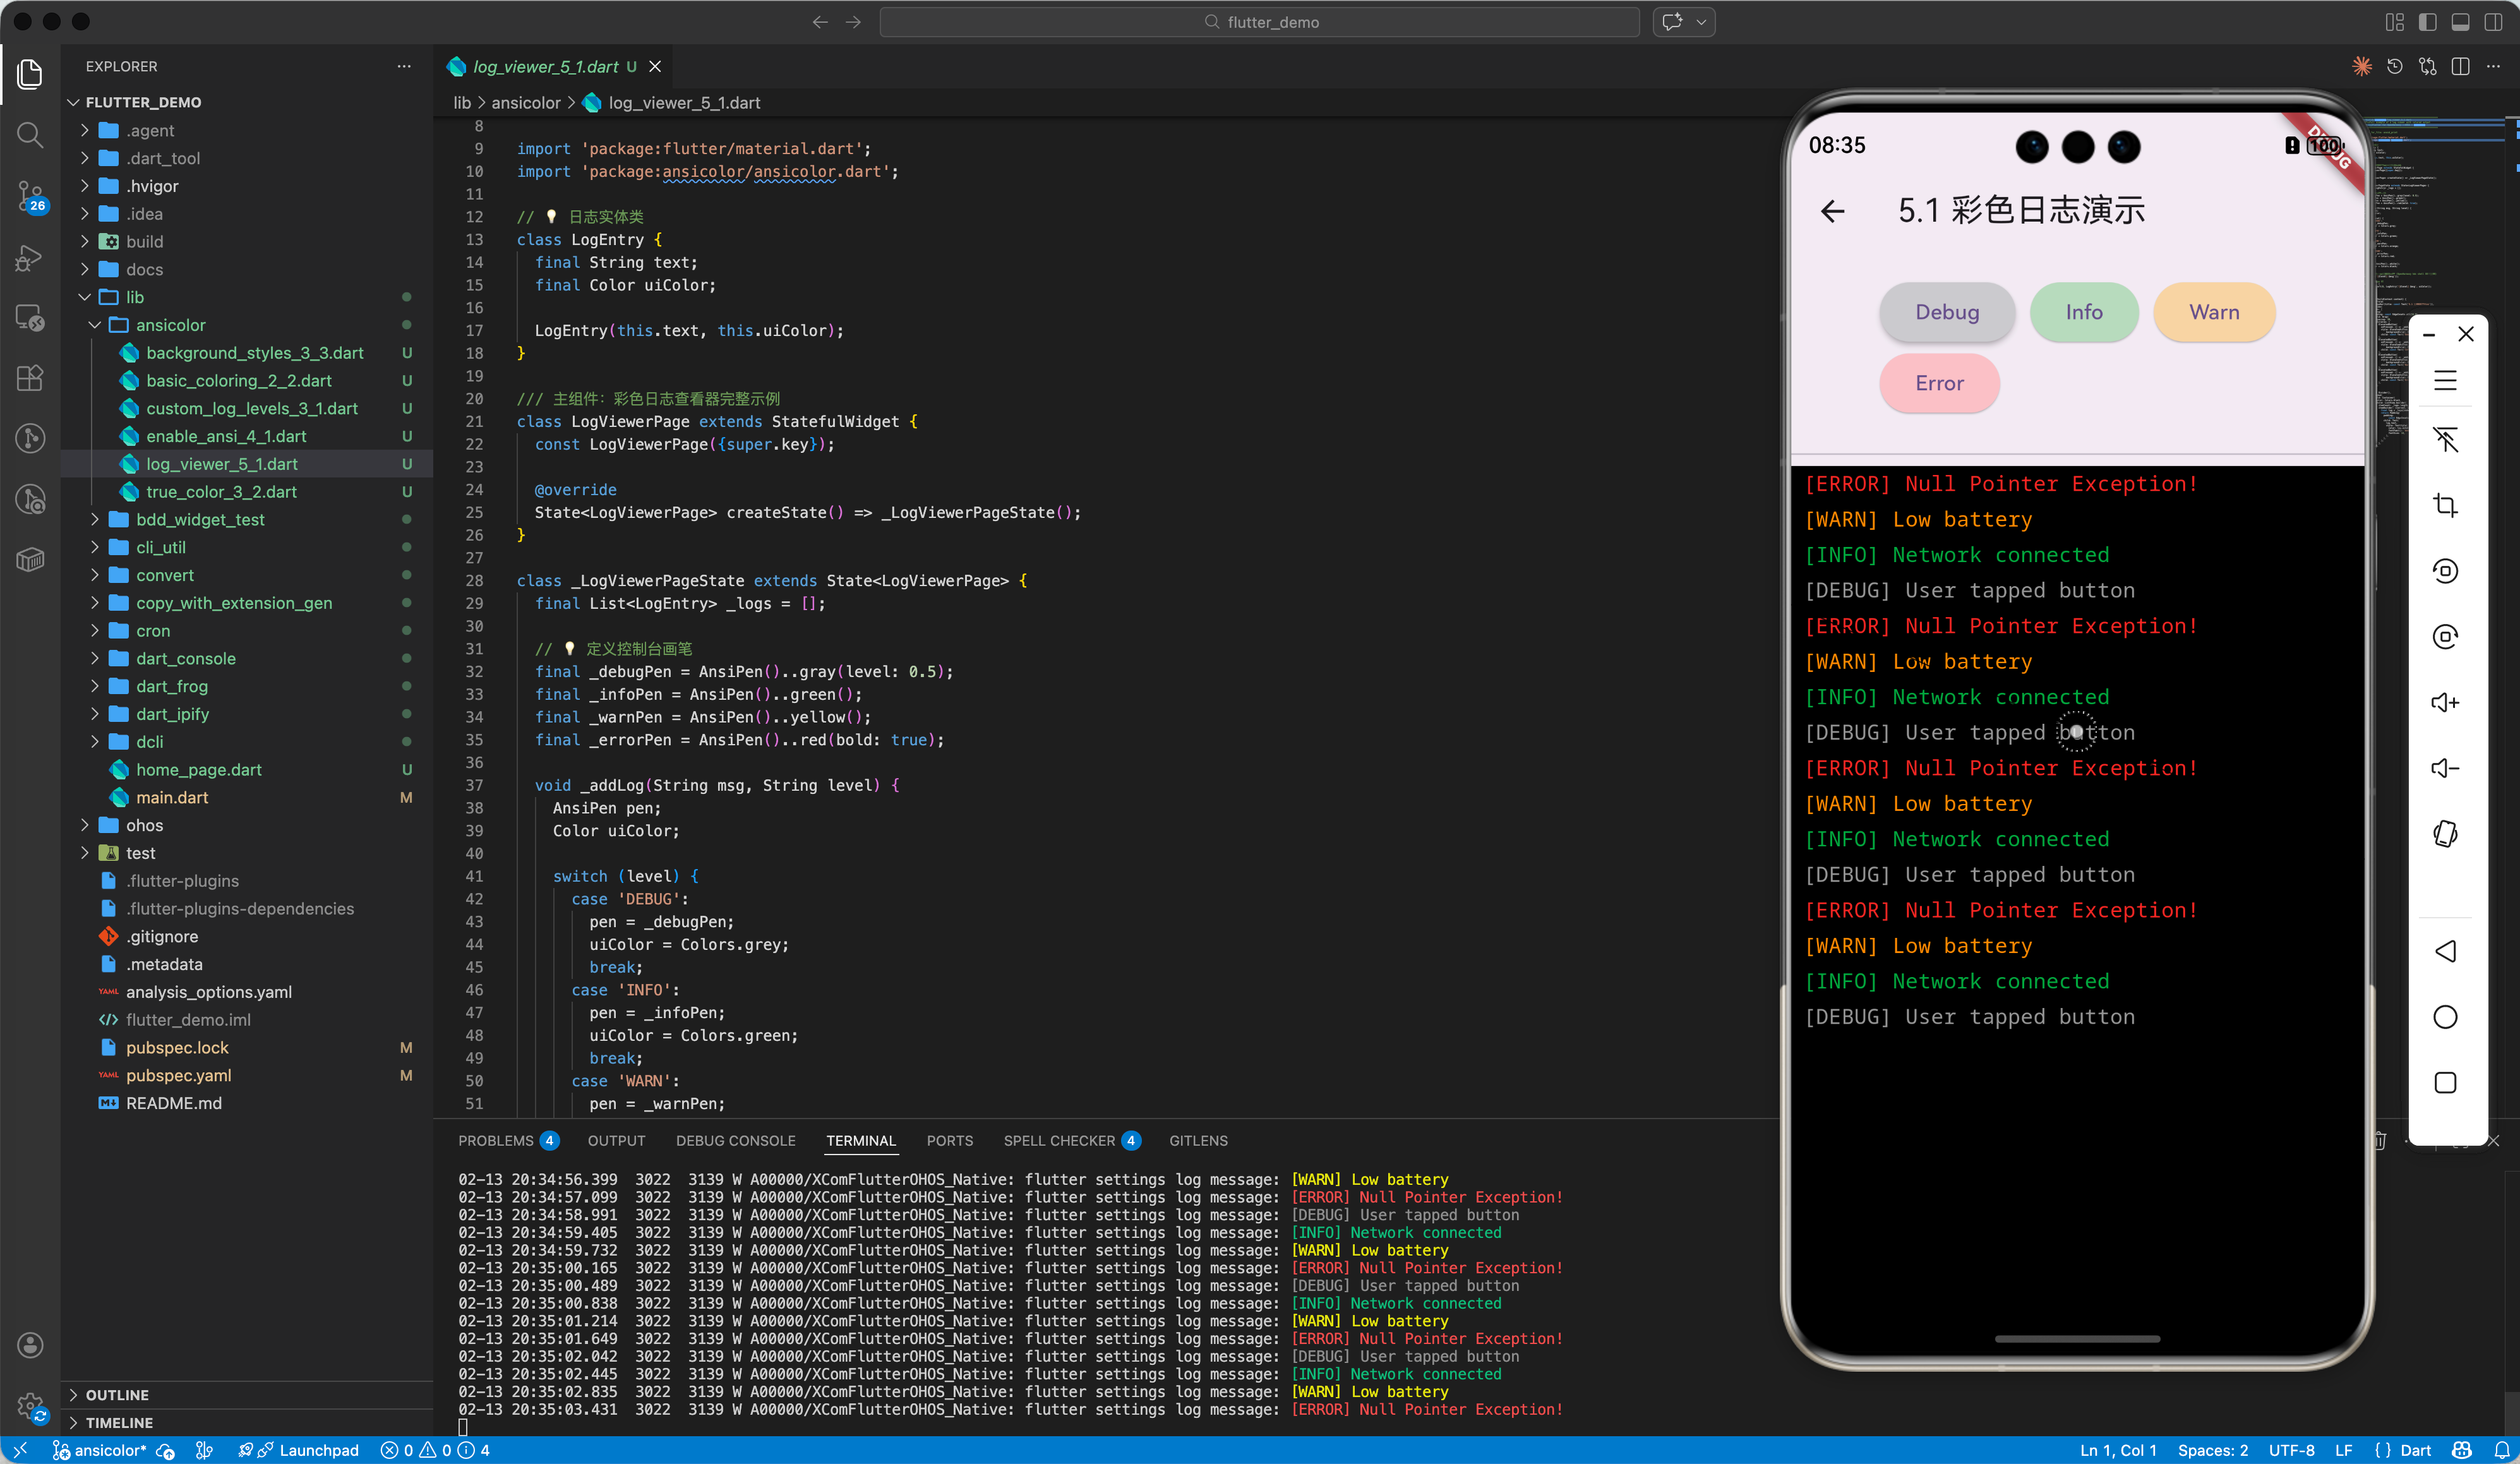Screen dimensions: 2520x1464
Task: Open the Extensions view icon
Action: coord(30,378)
